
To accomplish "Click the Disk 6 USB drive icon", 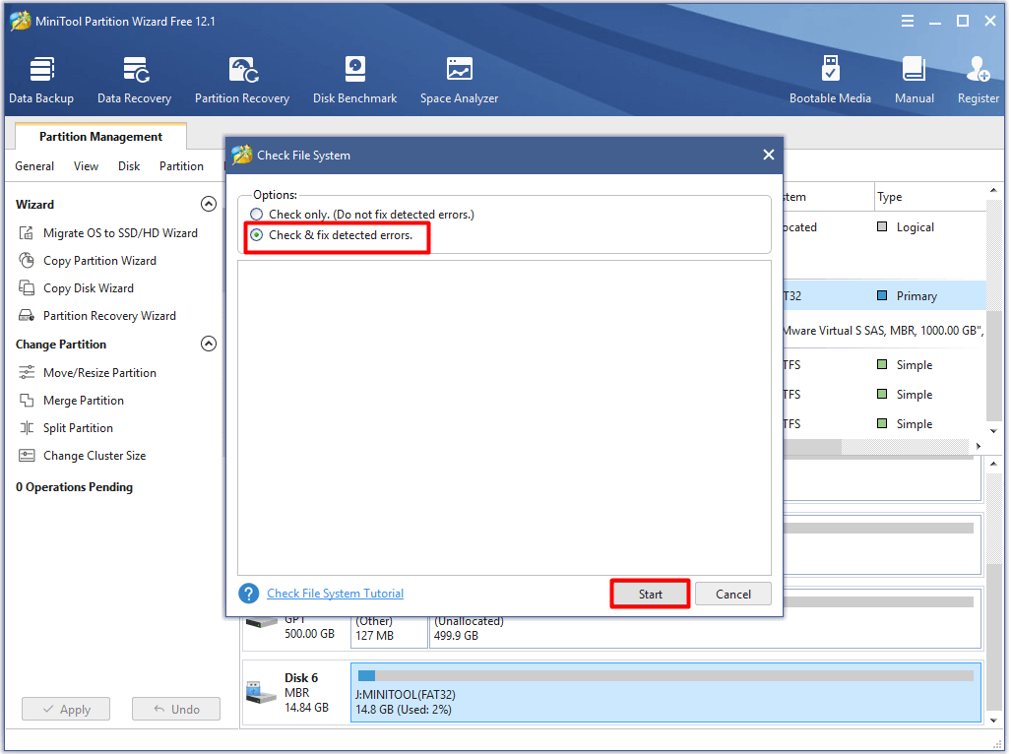I will 261,693.
